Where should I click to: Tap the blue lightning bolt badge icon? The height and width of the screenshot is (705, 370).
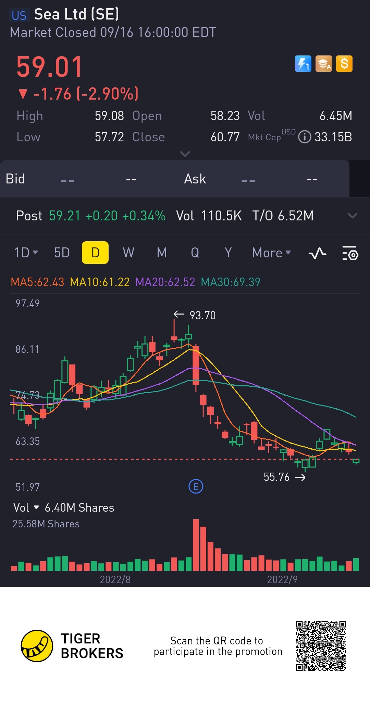(x=303, y=64)
